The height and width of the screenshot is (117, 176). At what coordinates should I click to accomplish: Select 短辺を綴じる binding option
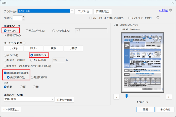(32, 77)
